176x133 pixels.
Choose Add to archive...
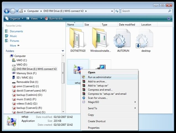click(109, 81)
